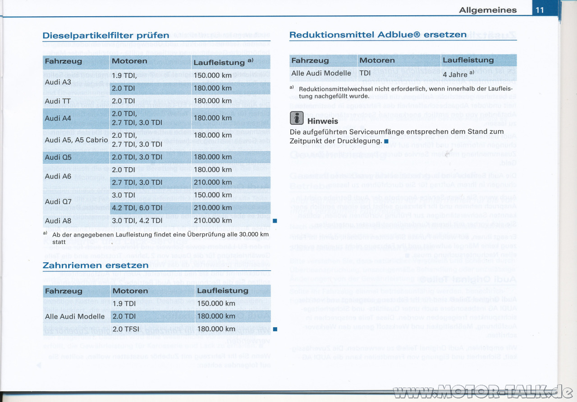Click "180.000 km" in the 2.0 TFSI row
Viewport: 577px width, 402px height.
216,329
